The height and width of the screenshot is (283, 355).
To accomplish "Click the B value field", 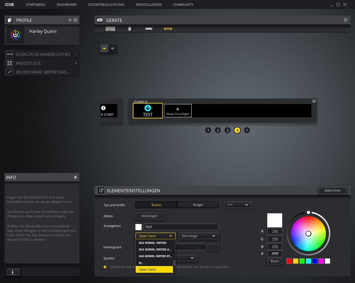I will pos(275,246).
